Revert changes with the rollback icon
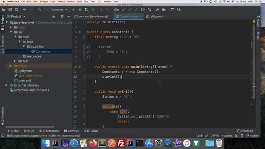The image size is (265, 149). (149, 10)
